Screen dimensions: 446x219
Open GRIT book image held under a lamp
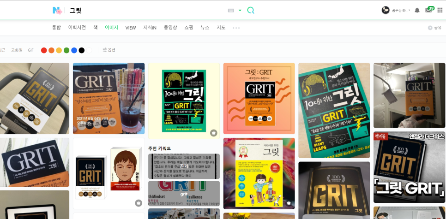(x=410, y=95)
